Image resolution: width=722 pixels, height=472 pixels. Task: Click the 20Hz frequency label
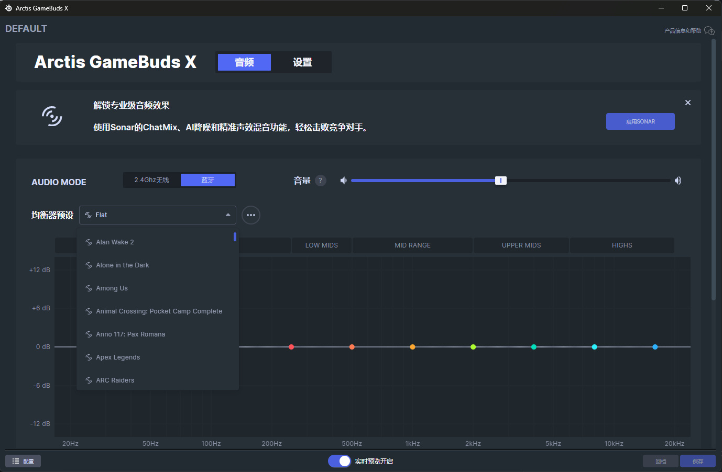pos(70,444)
